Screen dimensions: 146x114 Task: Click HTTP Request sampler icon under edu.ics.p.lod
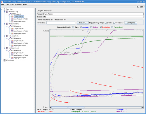[10, 38]
